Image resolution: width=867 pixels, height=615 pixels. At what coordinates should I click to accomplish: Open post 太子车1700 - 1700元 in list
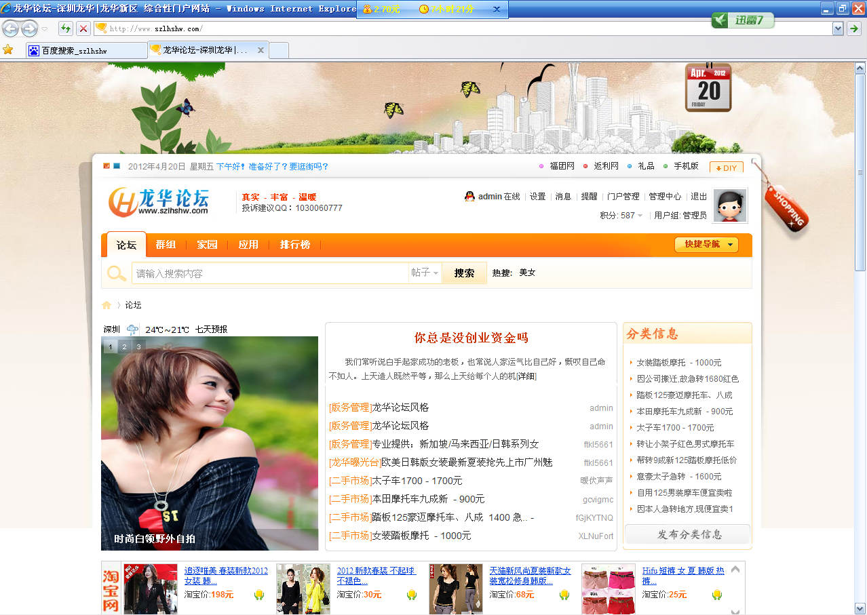[417, 481]
